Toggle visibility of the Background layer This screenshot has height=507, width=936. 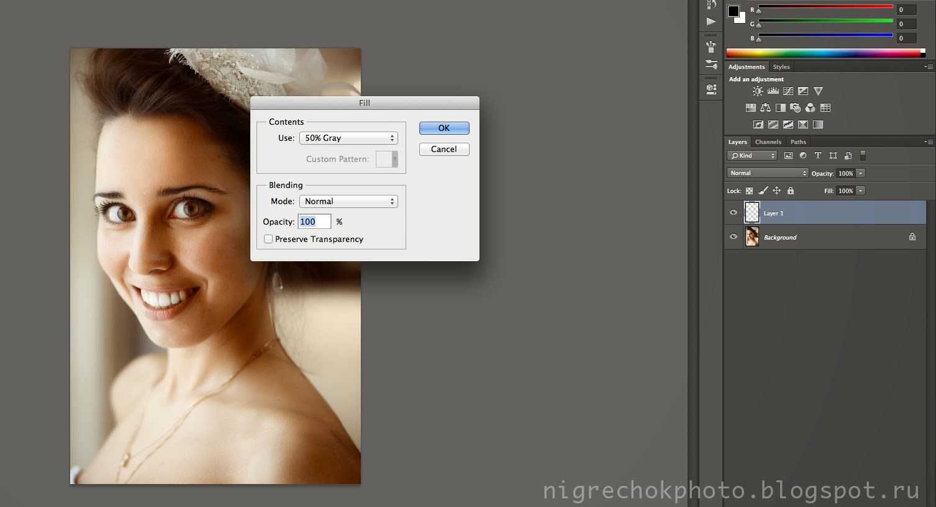733,237
